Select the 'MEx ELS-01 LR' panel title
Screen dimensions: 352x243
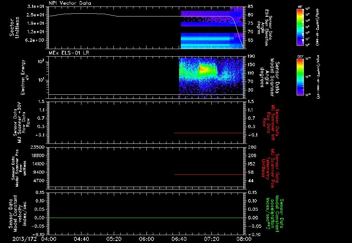click(x=69, y=53)
